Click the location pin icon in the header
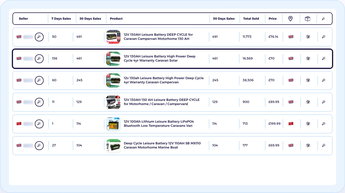The width and height of the screenshot is (345, 193). pyautogui.click(x=290, y=19)
